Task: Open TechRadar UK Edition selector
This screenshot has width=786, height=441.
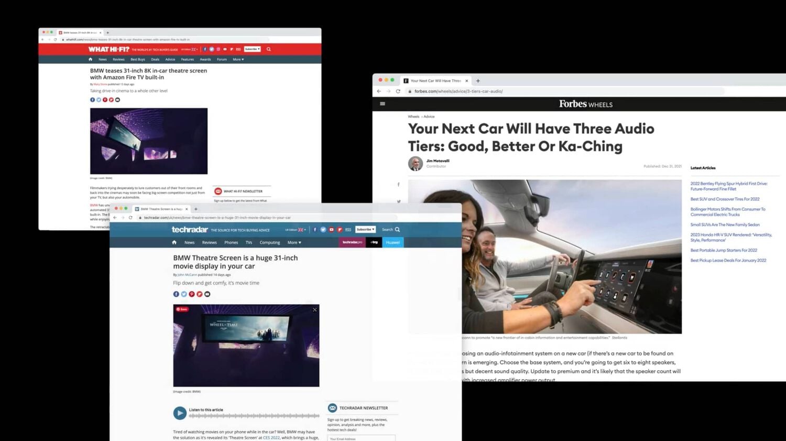Action: coord(294,230)
